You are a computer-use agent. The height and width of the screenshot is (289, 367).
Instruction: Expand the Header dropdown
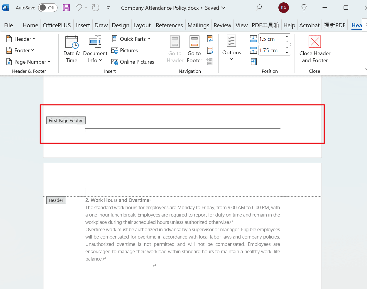[21, 39]
